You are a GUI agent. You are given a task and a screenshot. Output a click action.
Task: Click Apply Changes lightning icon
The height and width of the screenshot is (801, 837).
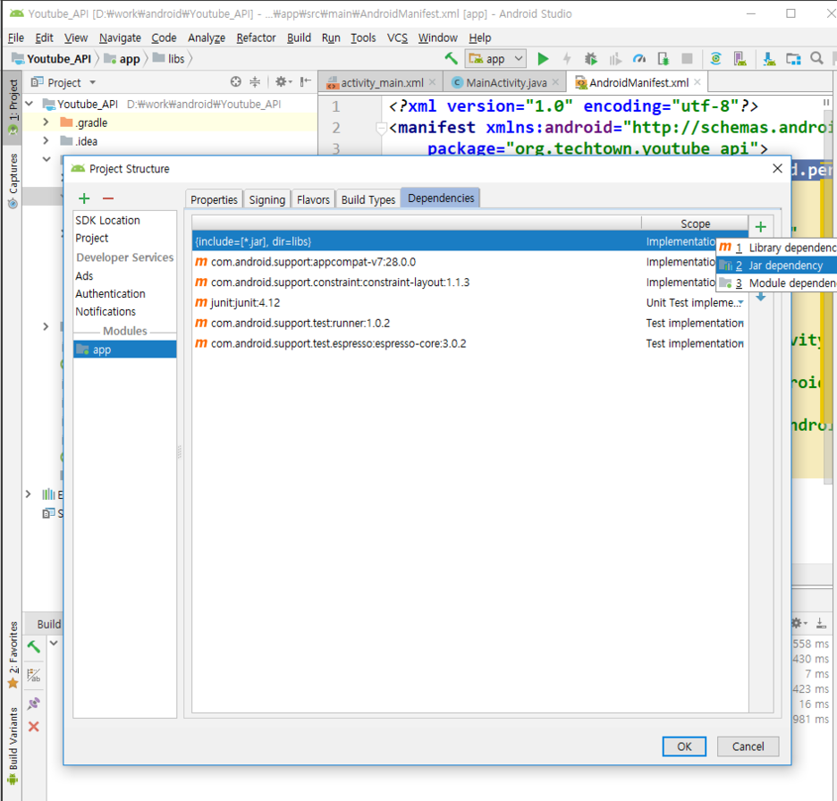point(567,59)
